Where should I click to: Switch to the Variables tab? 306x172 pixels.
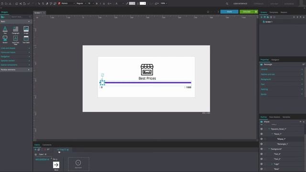pyautogui.click(x=286, y=117)
